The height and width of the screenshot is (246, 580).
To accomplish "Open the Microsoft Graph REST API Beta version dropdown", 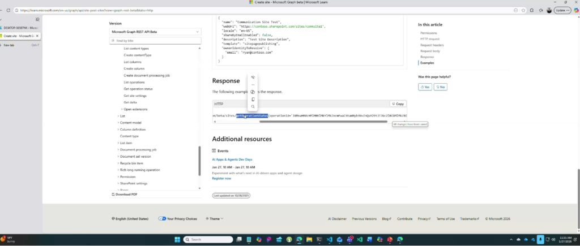I will click(x=155, y=32).
